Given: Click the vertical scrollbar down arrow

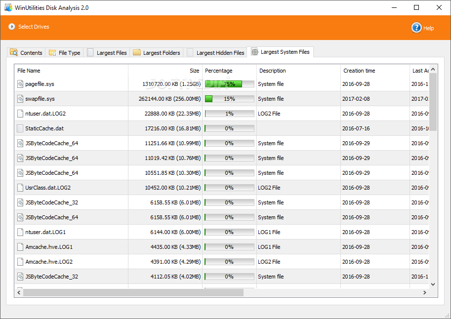Looking at the screenshot, I should coord(433,284).
